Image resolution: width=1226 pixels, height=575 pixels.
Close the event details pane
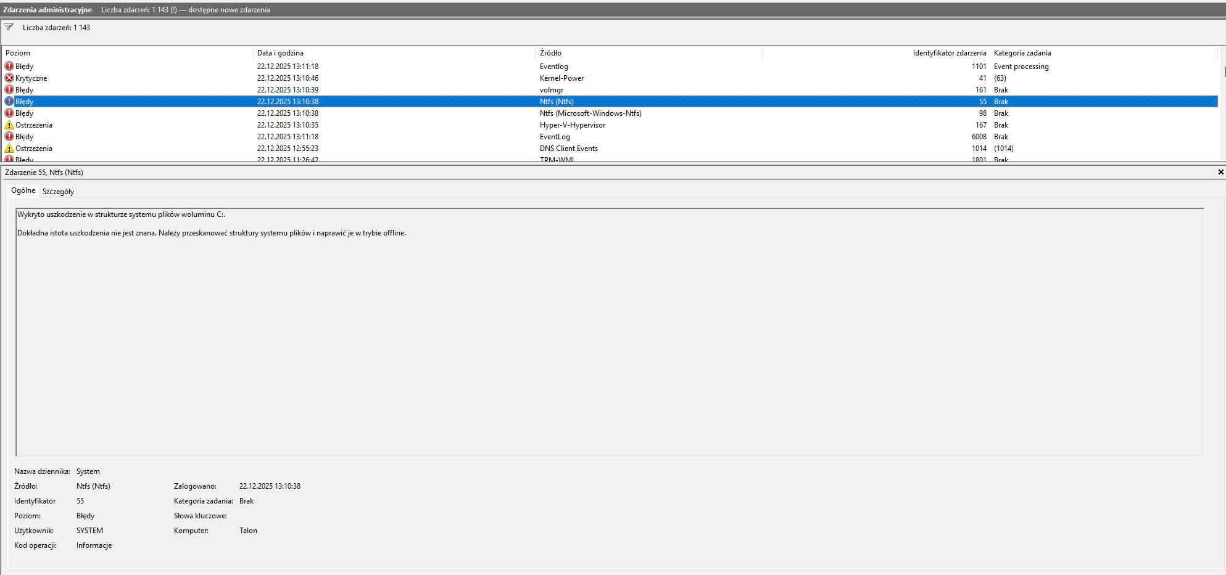pyautogui.click(x=1220, y=172)
